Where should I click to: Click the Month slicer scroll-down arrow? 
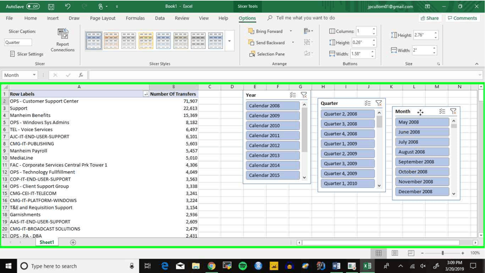tap(454, 194)
